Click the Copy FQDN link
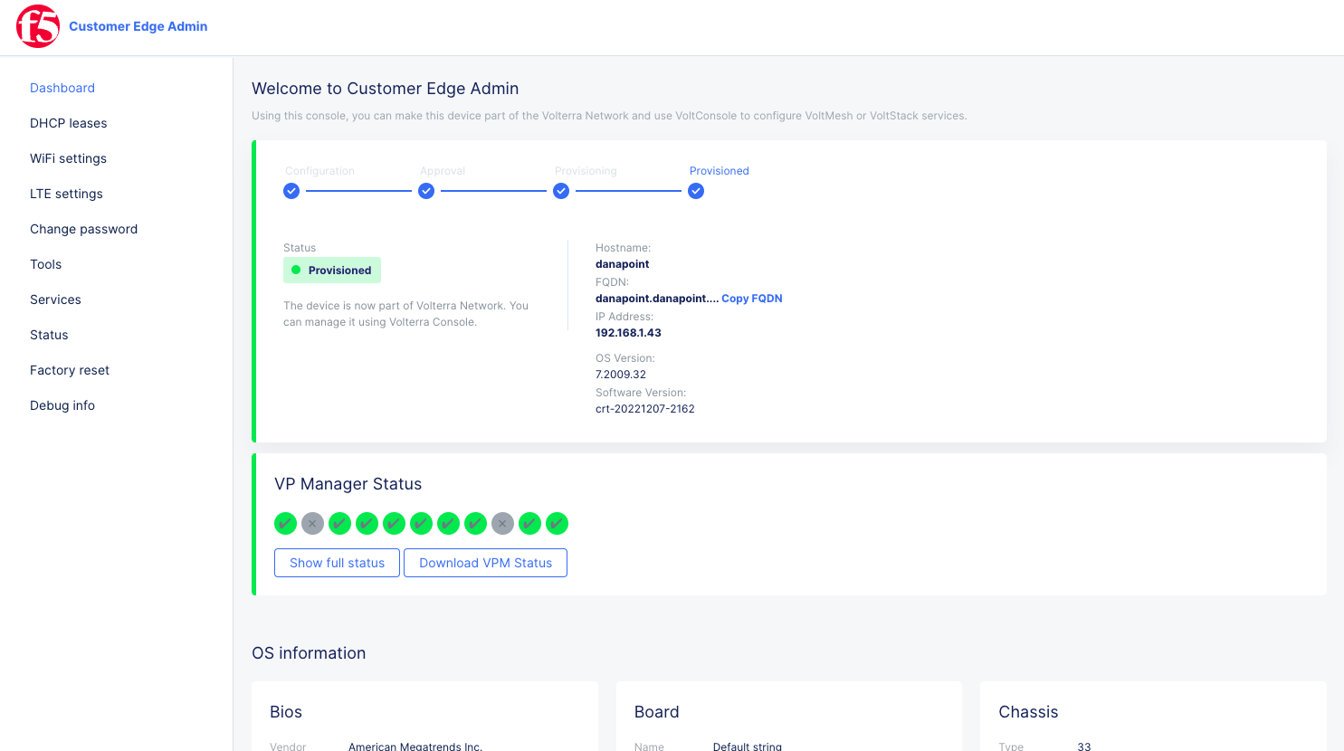This screenshot has height=751, width=1344. click(x=751, y=298)
